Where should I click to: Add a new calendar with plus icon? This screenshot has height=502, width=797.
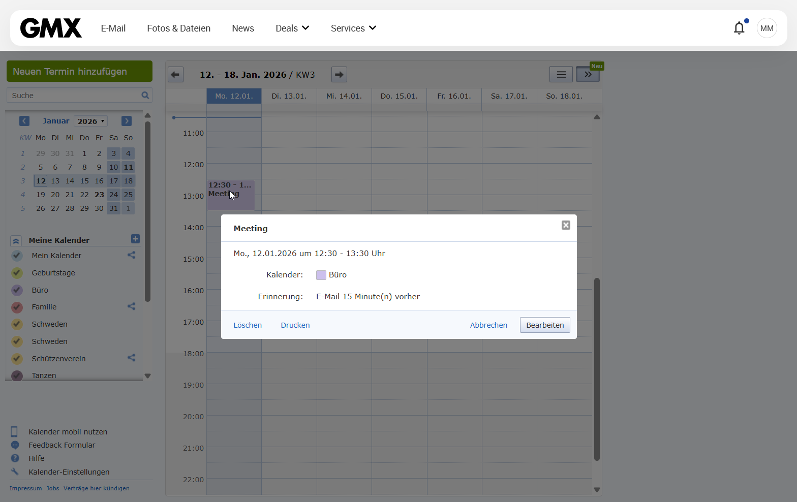[x=135, y=239]
